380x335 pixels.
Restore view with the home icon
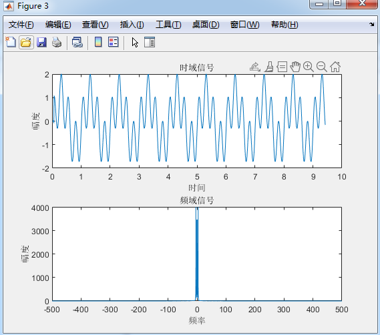click(x=335, y=67)
